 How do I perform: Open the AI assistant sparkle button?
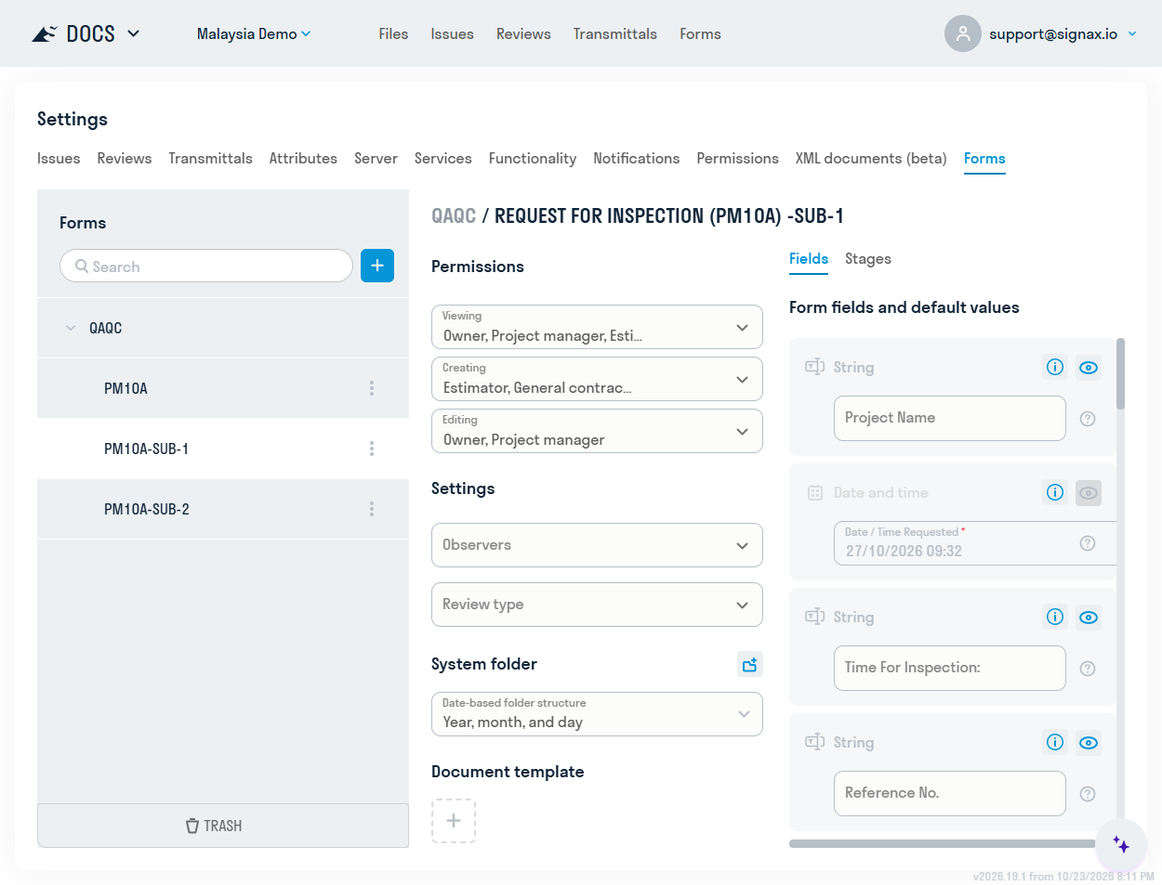(1121, 845)
